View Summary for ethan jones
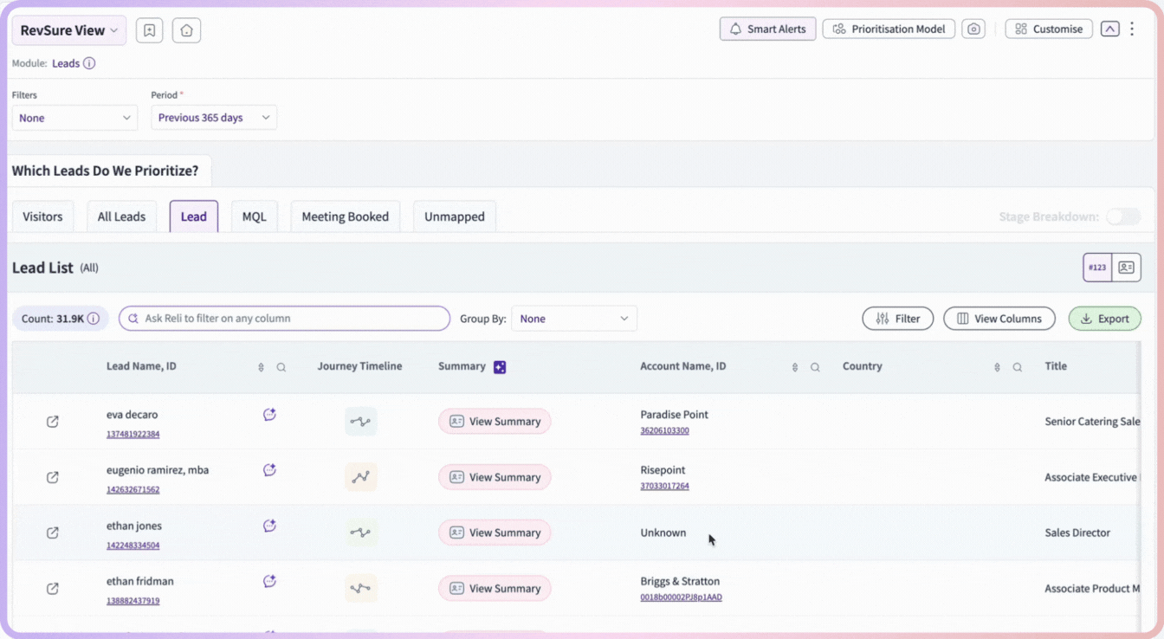The image size is (1164, 639). tap(495, 532)
